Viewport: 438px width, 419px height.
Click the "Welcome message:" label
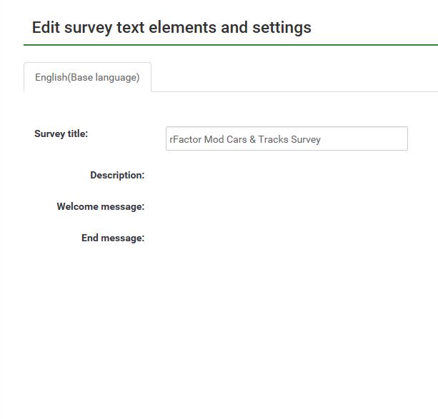[x=101, y=206]
